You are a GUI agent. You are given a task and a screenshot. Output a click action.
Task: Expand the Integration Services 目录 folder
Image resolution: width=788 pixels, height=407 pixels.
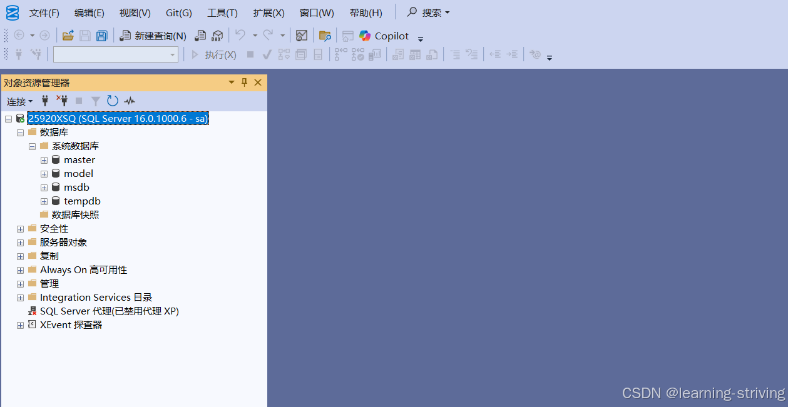[21, 298]
